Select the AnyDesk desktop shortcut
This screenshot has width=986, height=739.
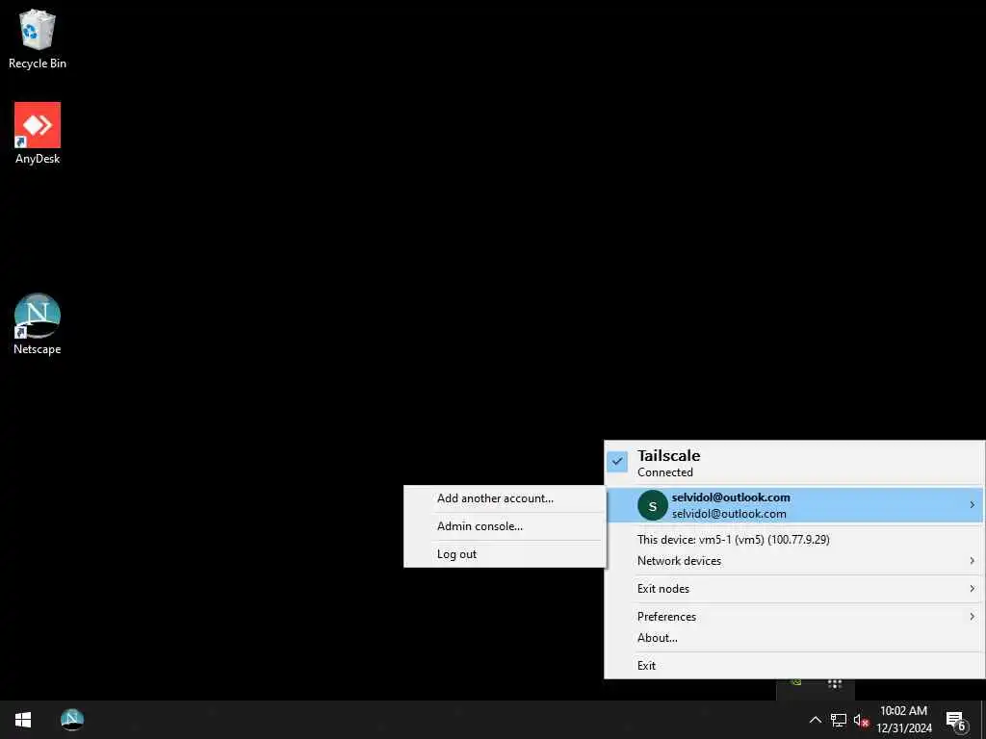pyautogui.click(x=38, y=133)
